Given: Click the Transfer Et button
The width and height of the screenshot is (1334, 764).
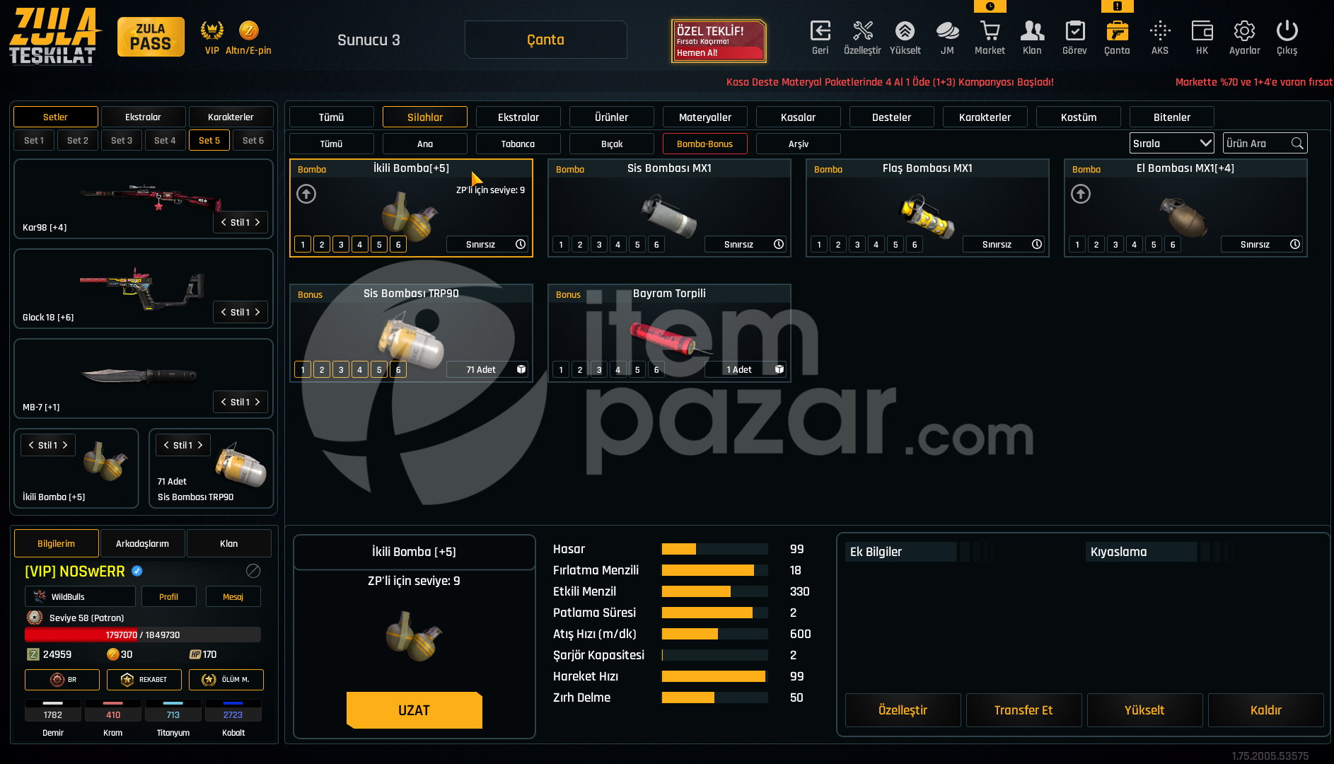Looking at the screenshot, I should click(x=1023, y=710).
